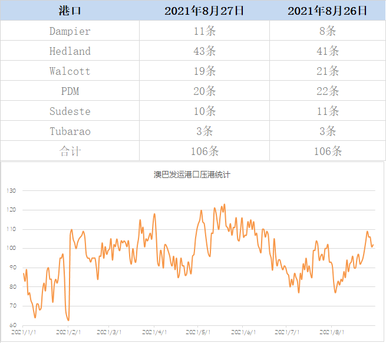
Task: Click the 106条 total for August 26
Action: 328,151
